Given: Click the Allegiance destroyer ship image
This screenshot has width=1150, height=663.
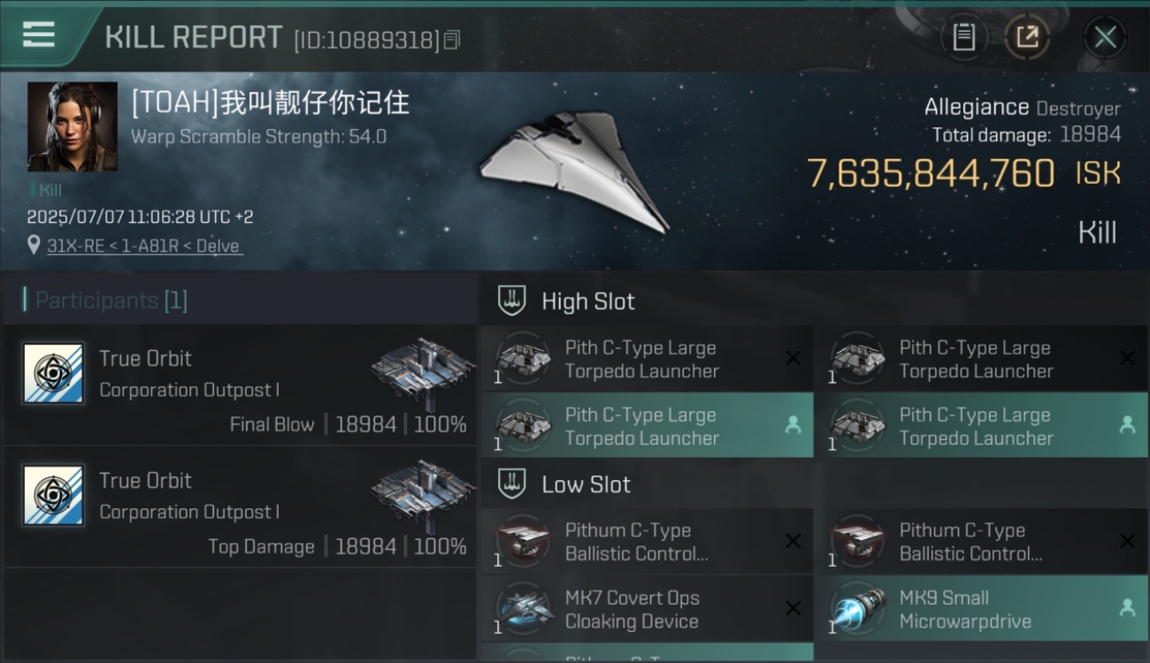Looking at the screenshot, I should coord(573,170).
